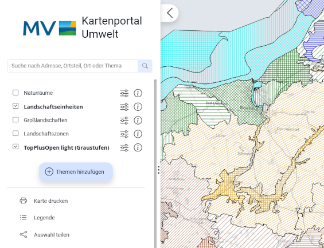Click Rostock label on the map
Image resolution: width=324 pixels, height=248 pixels.
(x=248, y=107)
